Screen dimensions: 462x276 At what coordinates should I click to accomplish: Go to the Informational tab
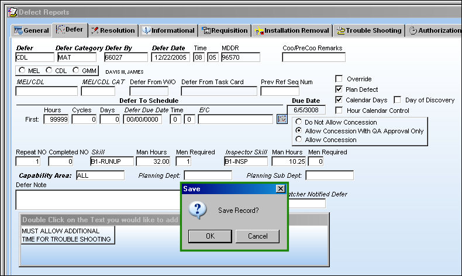pos(168,30)
